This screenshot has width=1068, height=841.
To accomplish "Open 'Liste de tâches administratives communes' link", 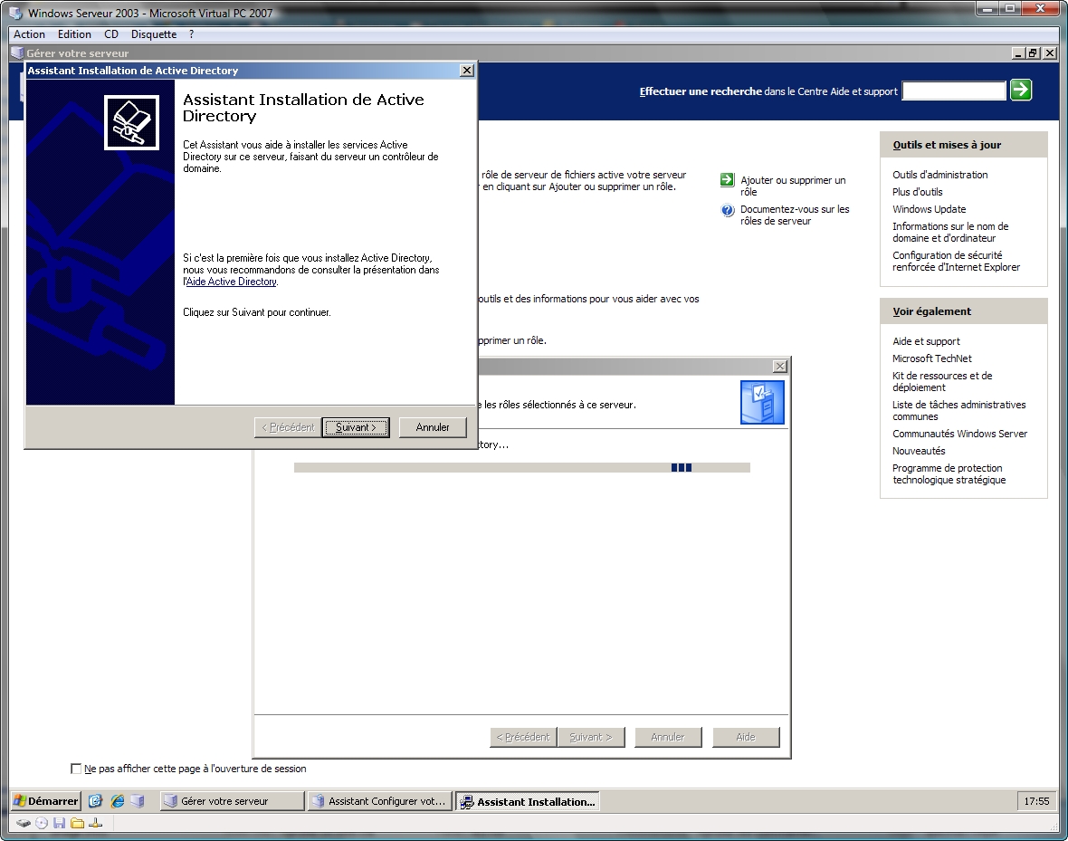I will [x=959, y=410].
